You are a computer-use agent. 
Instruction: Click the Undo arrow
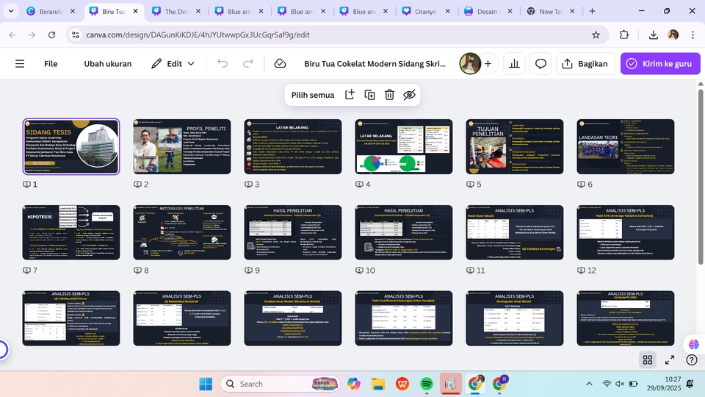pyautogui.click(x=223, y=63)
